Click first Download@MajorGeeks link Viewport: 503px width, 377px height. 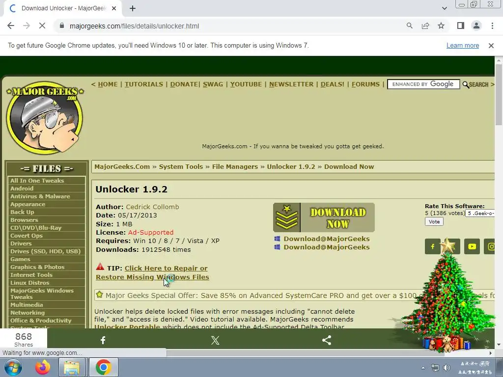pyautogui.click(x=327, y=239)
